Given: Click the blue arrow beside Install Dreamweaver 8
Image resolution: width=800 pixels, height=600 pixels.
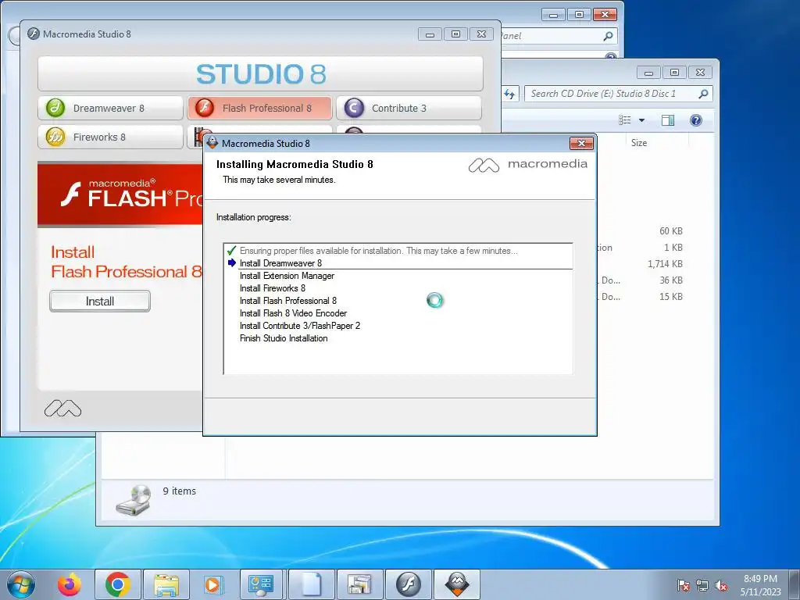Looking at the screenshot, I should [x=231, y=262].
